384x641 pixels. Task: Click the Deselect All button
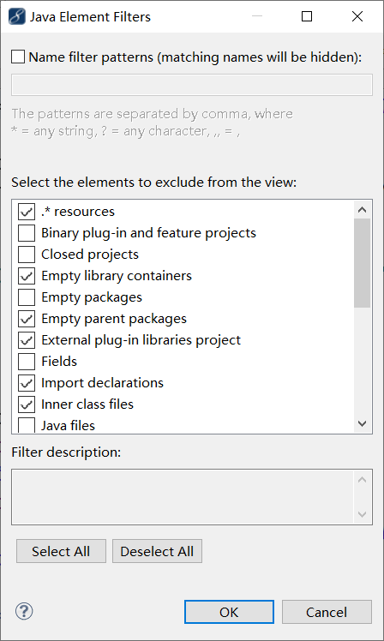157,551
